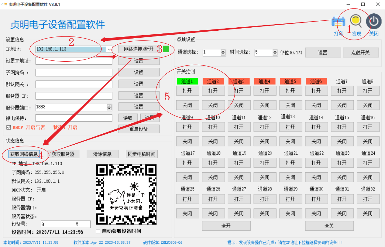Focus the 子网掩码 input field
Screen dimensions: 385x247
pos(74,73)
